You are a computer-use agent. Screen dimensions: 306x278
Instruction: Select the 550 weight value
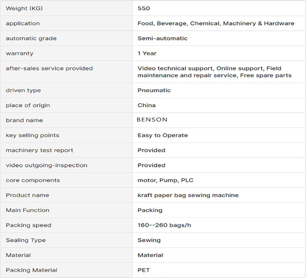click(x=144, y=8)
